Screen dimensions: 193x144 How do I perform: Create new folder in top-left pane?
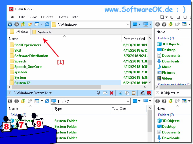pos(30,24)
